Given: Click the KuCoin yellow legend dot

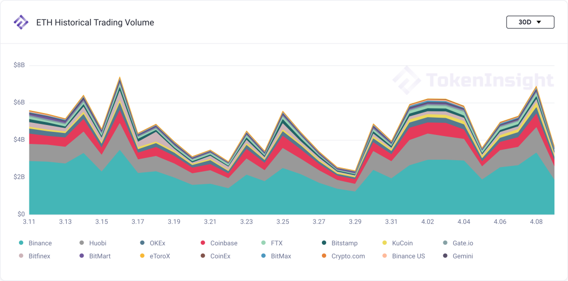Looking at the screenshot, I should [384, 243].
